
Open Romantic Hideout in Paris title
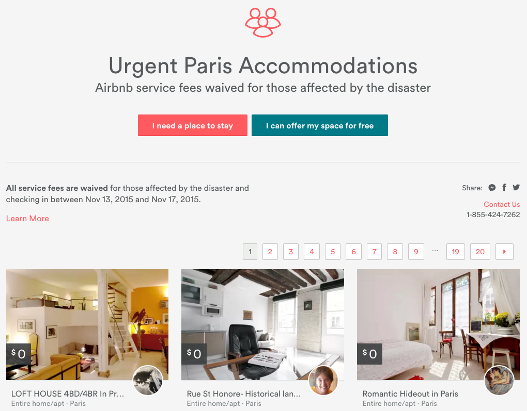(x=410, y=393)
